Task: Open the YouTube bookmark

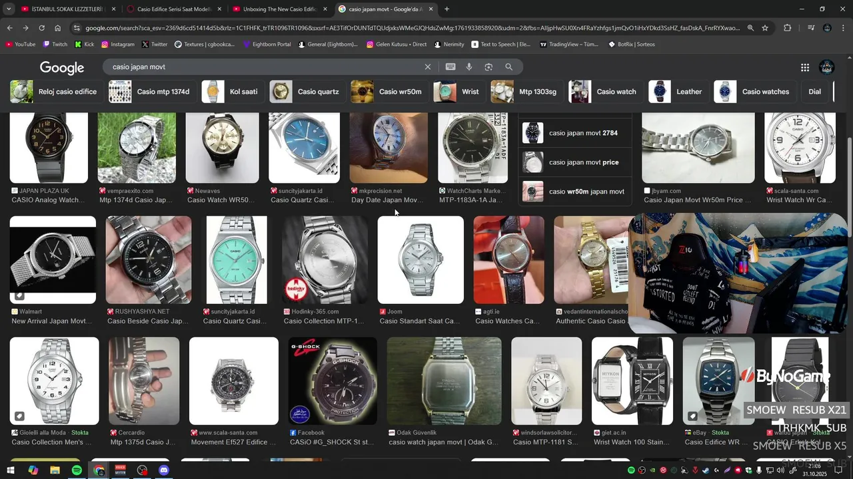Action: [x=20, y=45]
